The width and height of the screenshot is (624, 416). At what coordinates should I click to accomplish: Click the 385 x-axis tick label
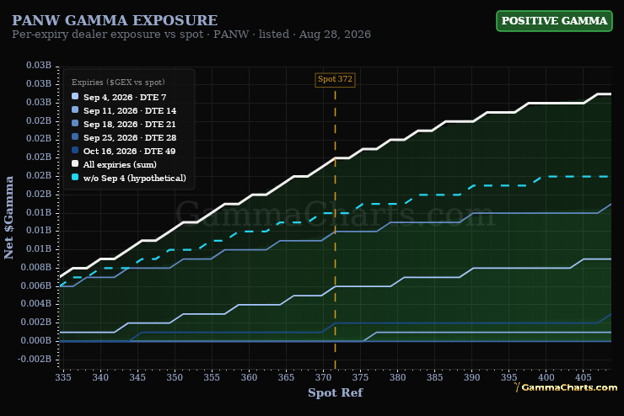434,377
